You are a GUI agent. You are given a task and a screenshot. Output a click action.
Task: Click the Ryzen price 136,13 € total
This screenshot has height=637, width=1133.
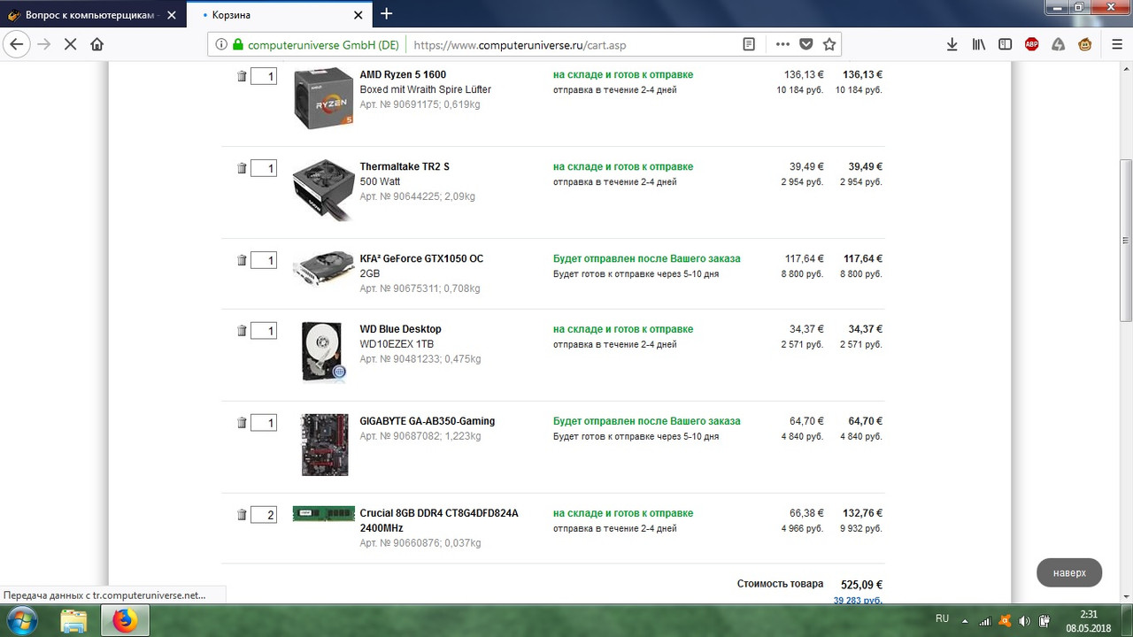pyautogui.click(x=862, y=75)
